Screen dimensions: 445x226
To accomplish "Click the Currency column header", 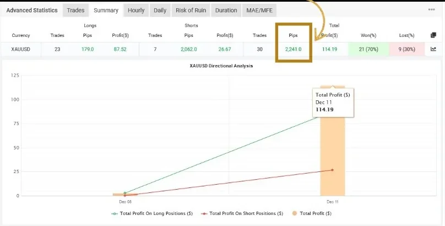I will pyautogui.click(x=21, y=35).
